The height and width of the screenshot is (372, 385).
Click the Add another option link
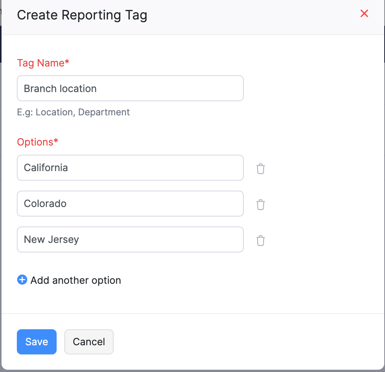tap(75, 280)
